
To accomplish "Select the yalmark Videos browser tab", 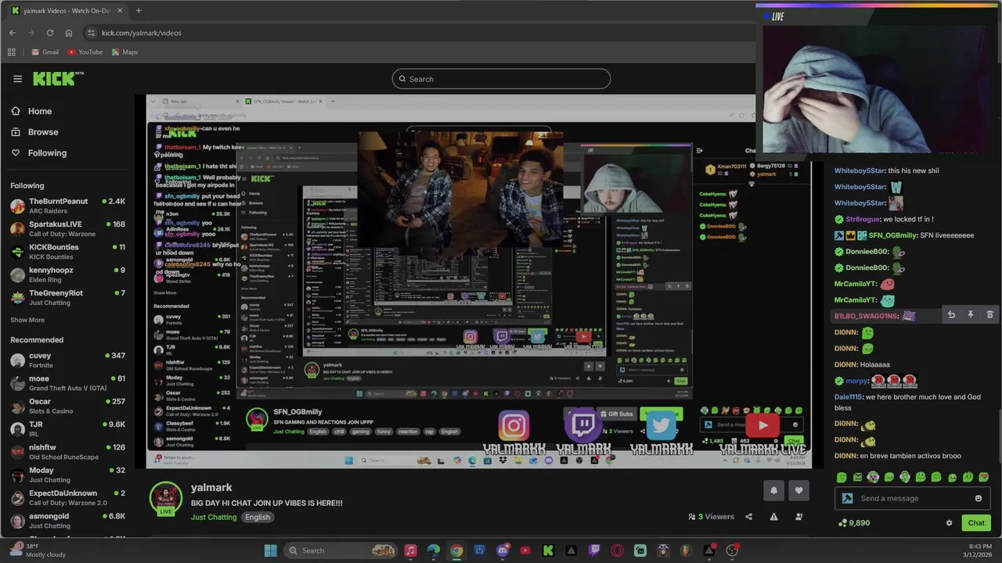I will (67, 11).
